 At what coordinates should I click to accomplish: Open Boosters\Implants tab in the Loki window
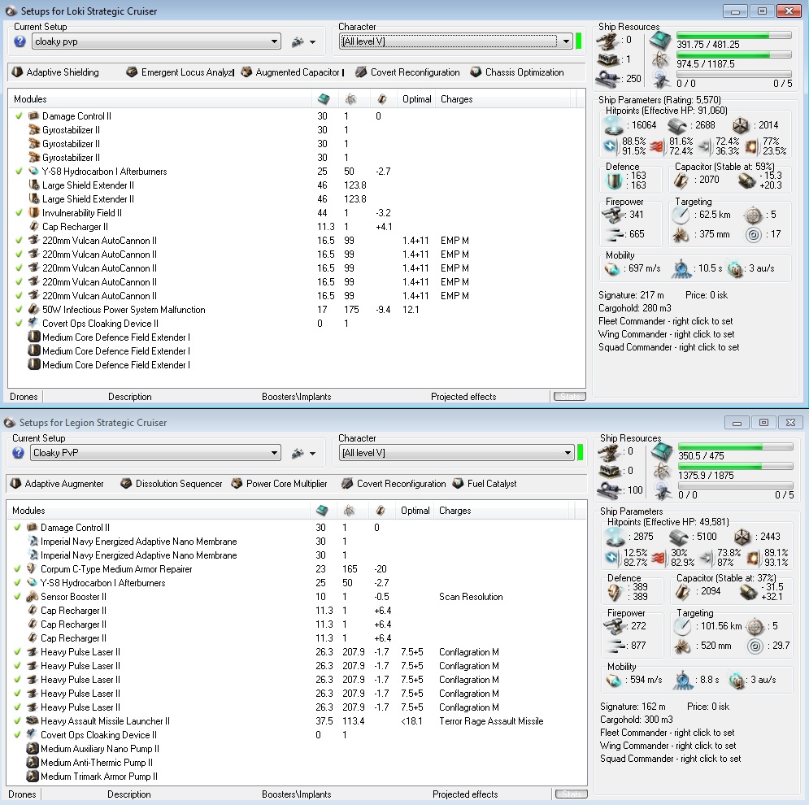point(296,396)
